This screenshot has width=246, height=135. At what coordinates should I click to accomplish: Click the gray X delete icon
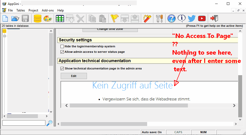click(80, 18)
